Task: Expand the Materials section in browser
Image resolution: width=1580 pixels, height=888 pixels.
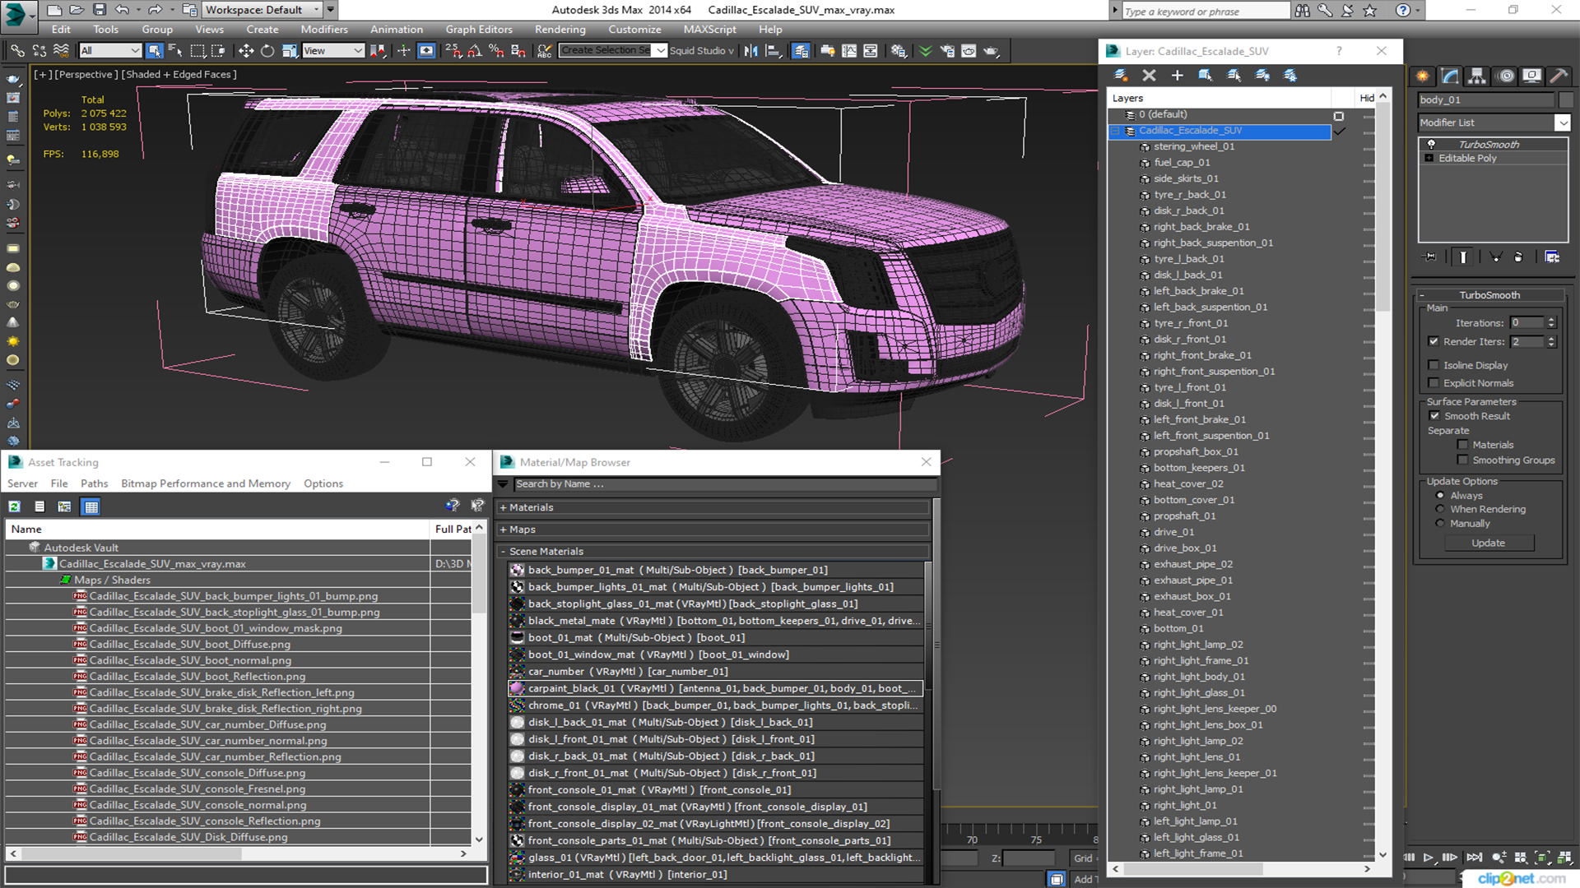Action: [x=503, y=507]
